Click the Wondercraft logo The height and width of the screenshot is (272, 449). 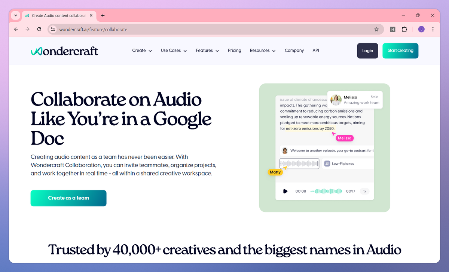click(x=64, y=51)
